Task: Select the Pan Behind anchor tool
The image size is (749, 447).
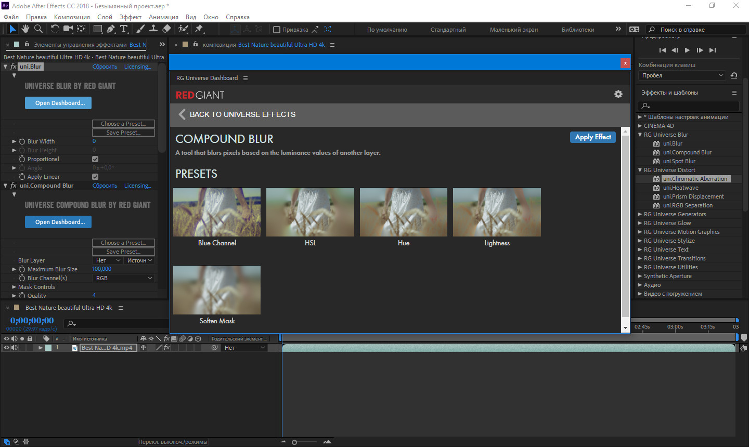Action: coord(81,29)
